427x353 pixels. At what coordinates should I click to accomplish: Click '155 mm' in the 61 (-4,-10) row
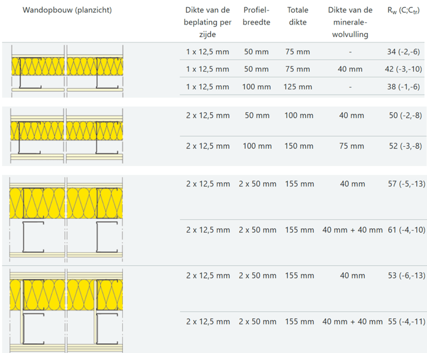point(300,230)
